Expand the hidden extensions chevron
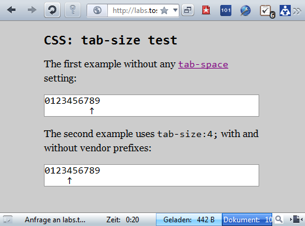This screenshot has width=305, height=226. point(297,11)
